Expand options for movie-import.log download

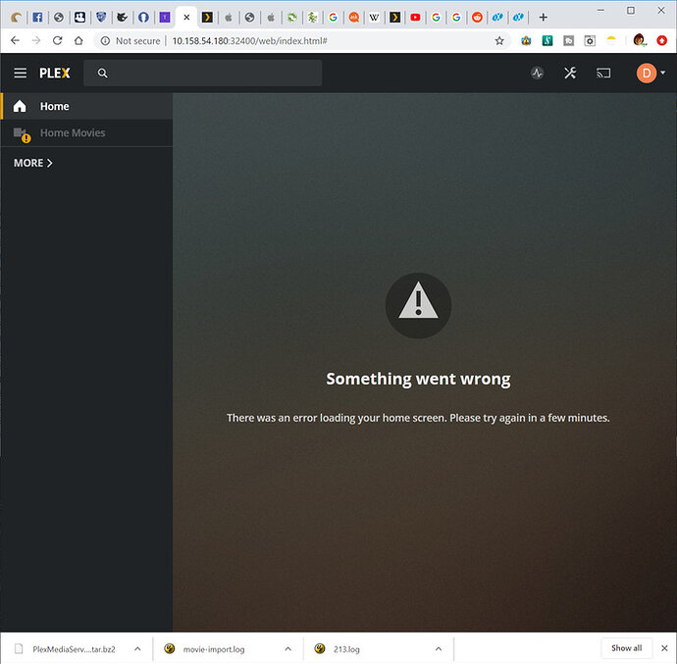click(x=288, y=649)
